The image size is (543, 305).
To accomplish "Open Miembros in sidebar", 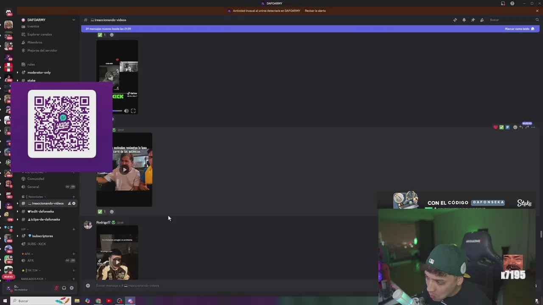I will click(35, 42).
